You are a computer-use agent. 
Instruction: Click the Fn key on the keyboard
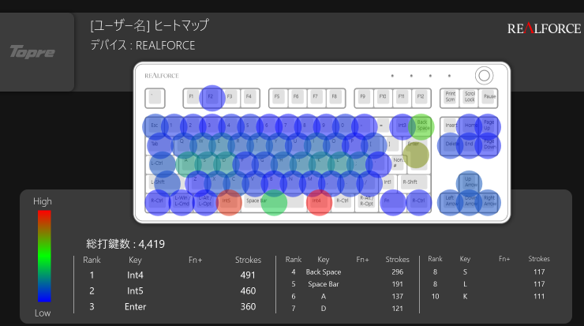pyautogui.click(x=392, y=202)
